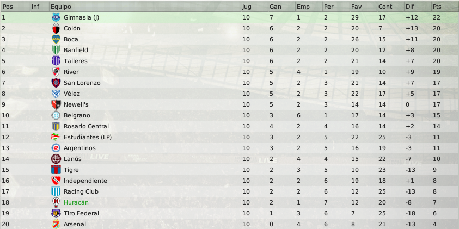
Task: Select the Banfield team badge
Action: 56,50
